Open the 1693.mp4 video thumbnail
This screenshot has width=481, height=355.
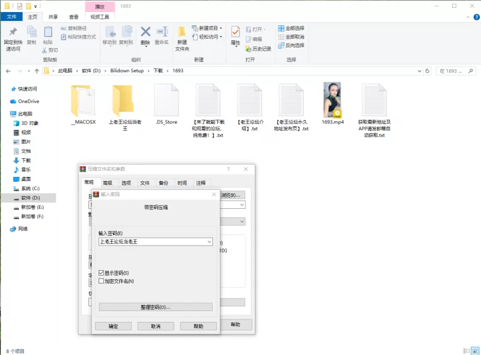(x=332, y=101)
